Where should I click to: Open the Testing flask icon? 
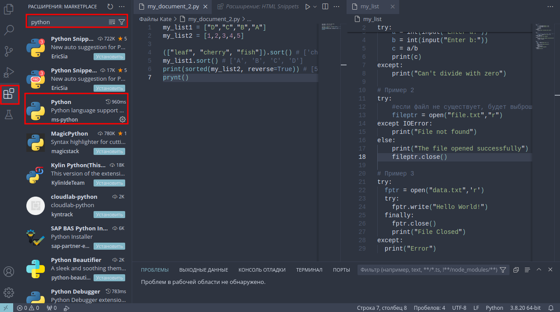(9, 115)
